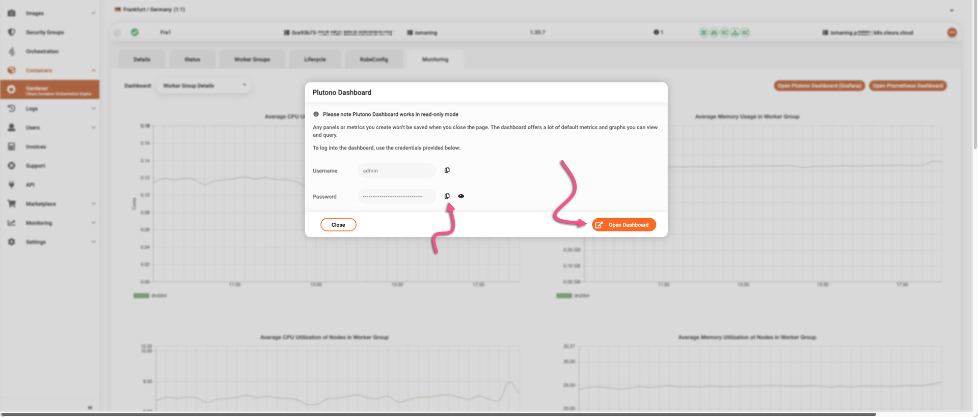Viewport: 978px width, 417px height.
Task: Collapse the Frankfurt region panel arrow
Action: (952, 10)
